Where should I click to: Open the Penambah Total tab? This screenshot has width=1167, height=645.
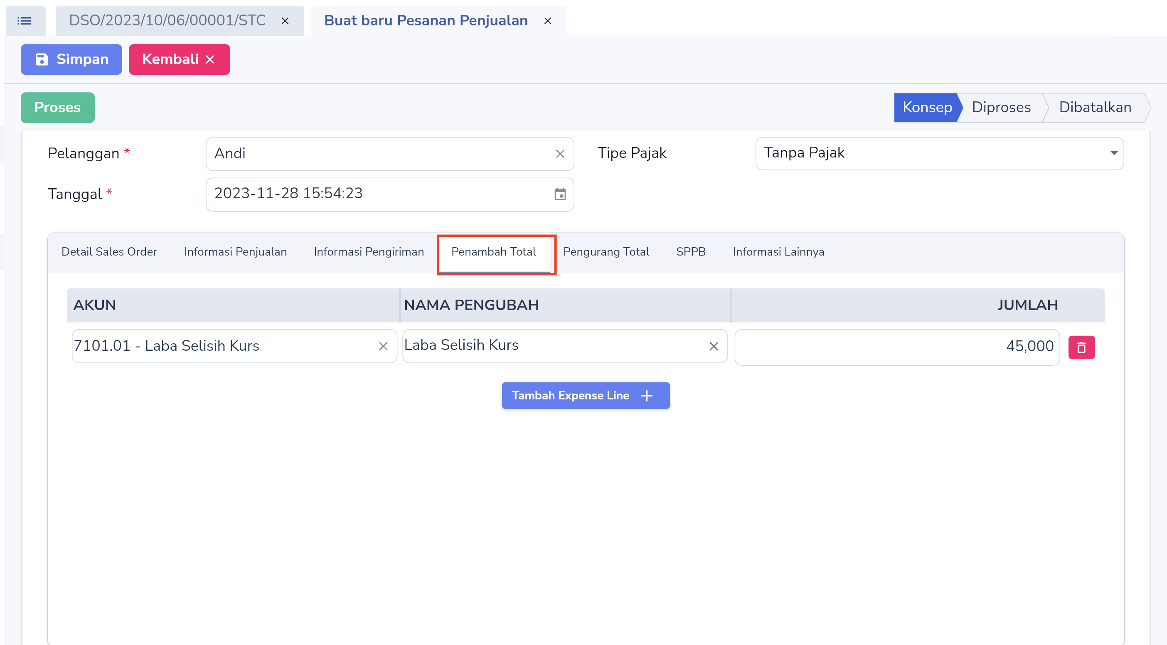(x=494, y=252)
